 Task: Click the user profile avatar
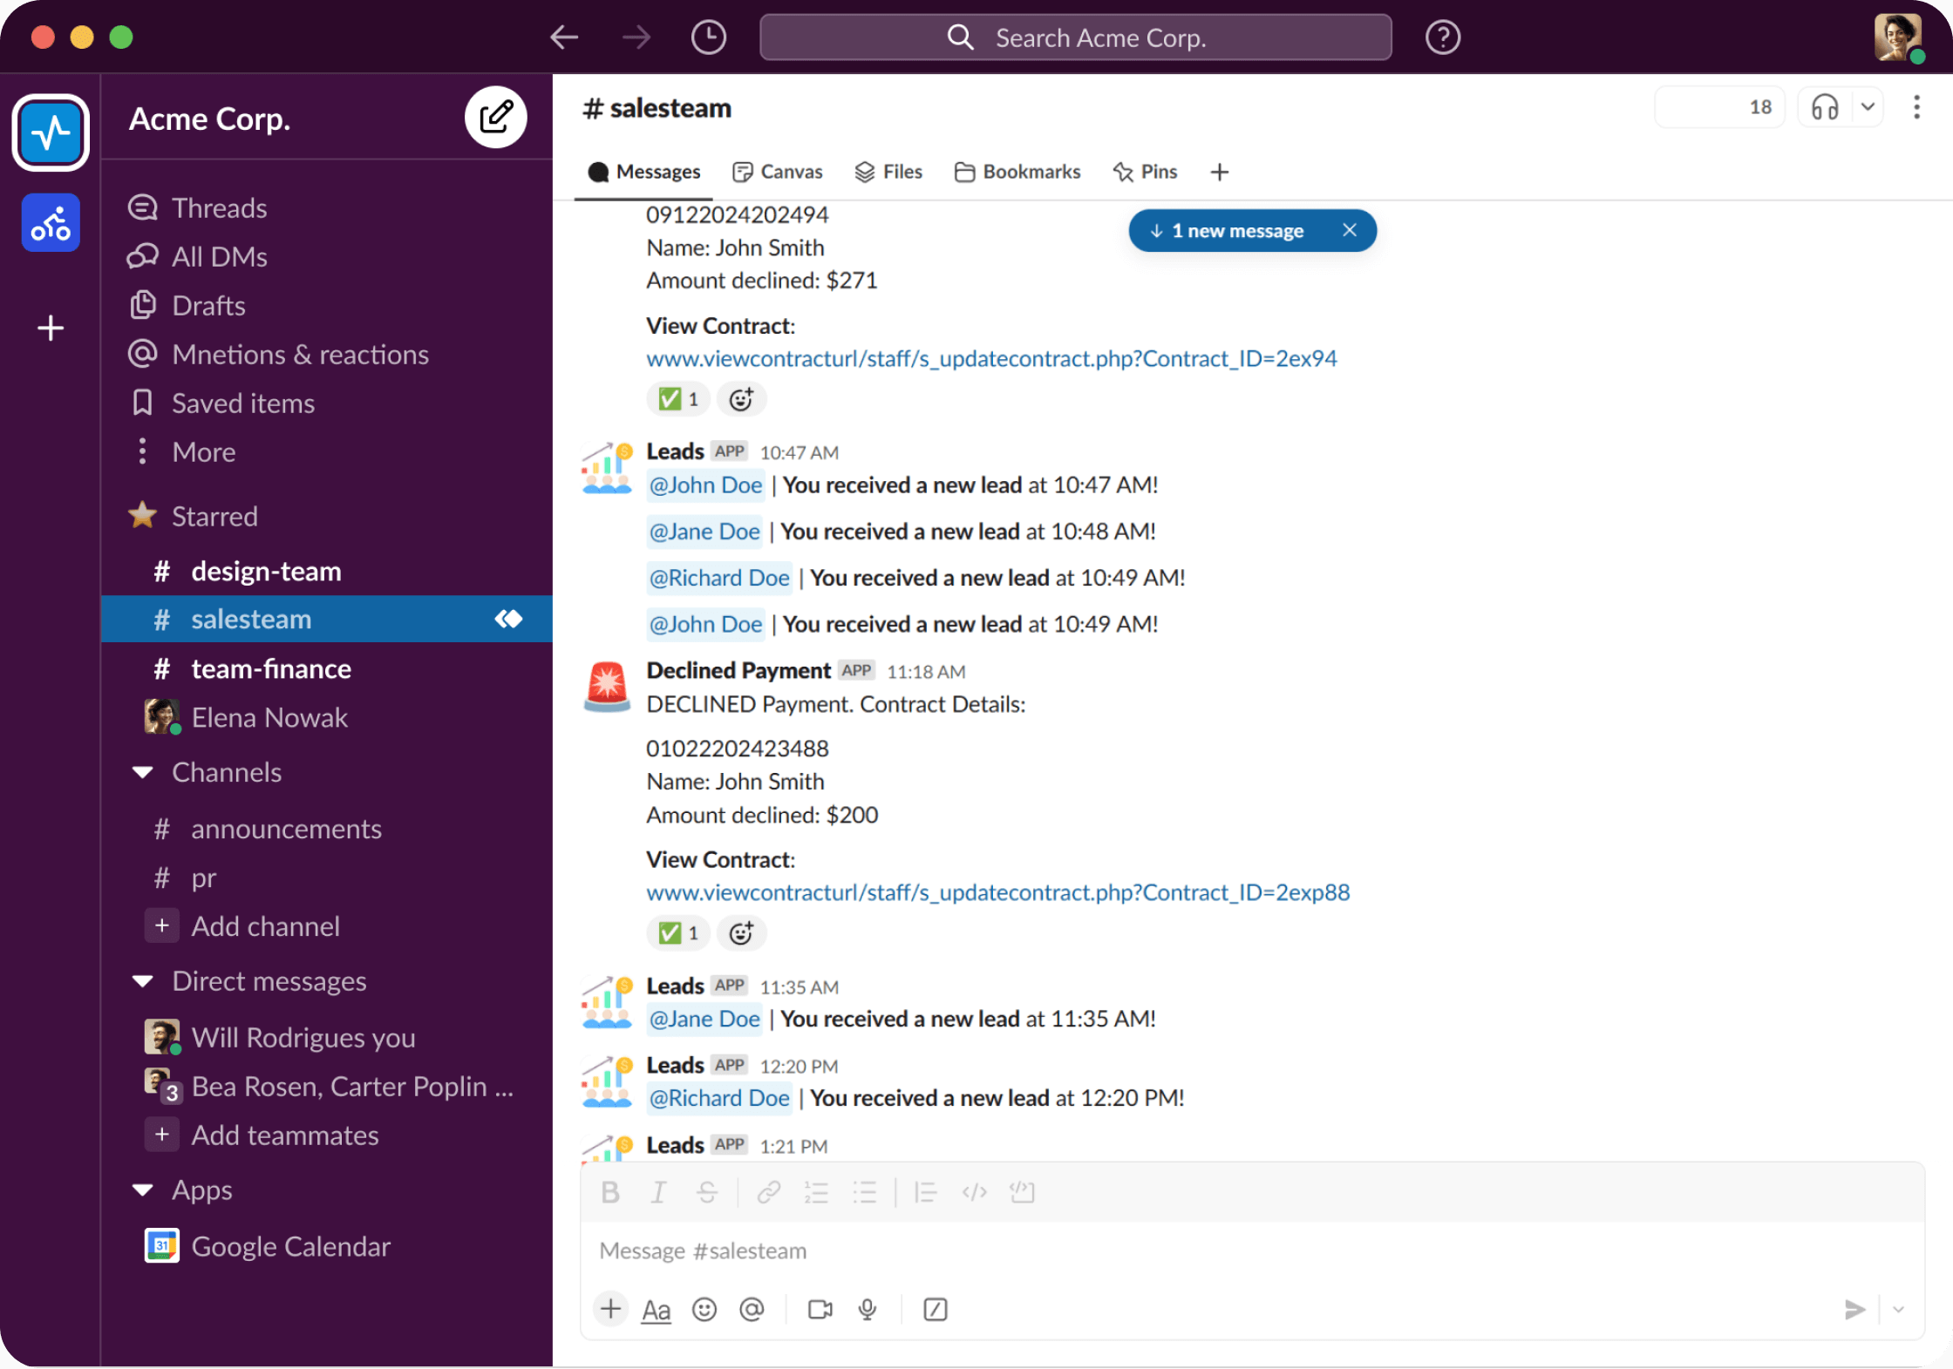coord(1898,37)
